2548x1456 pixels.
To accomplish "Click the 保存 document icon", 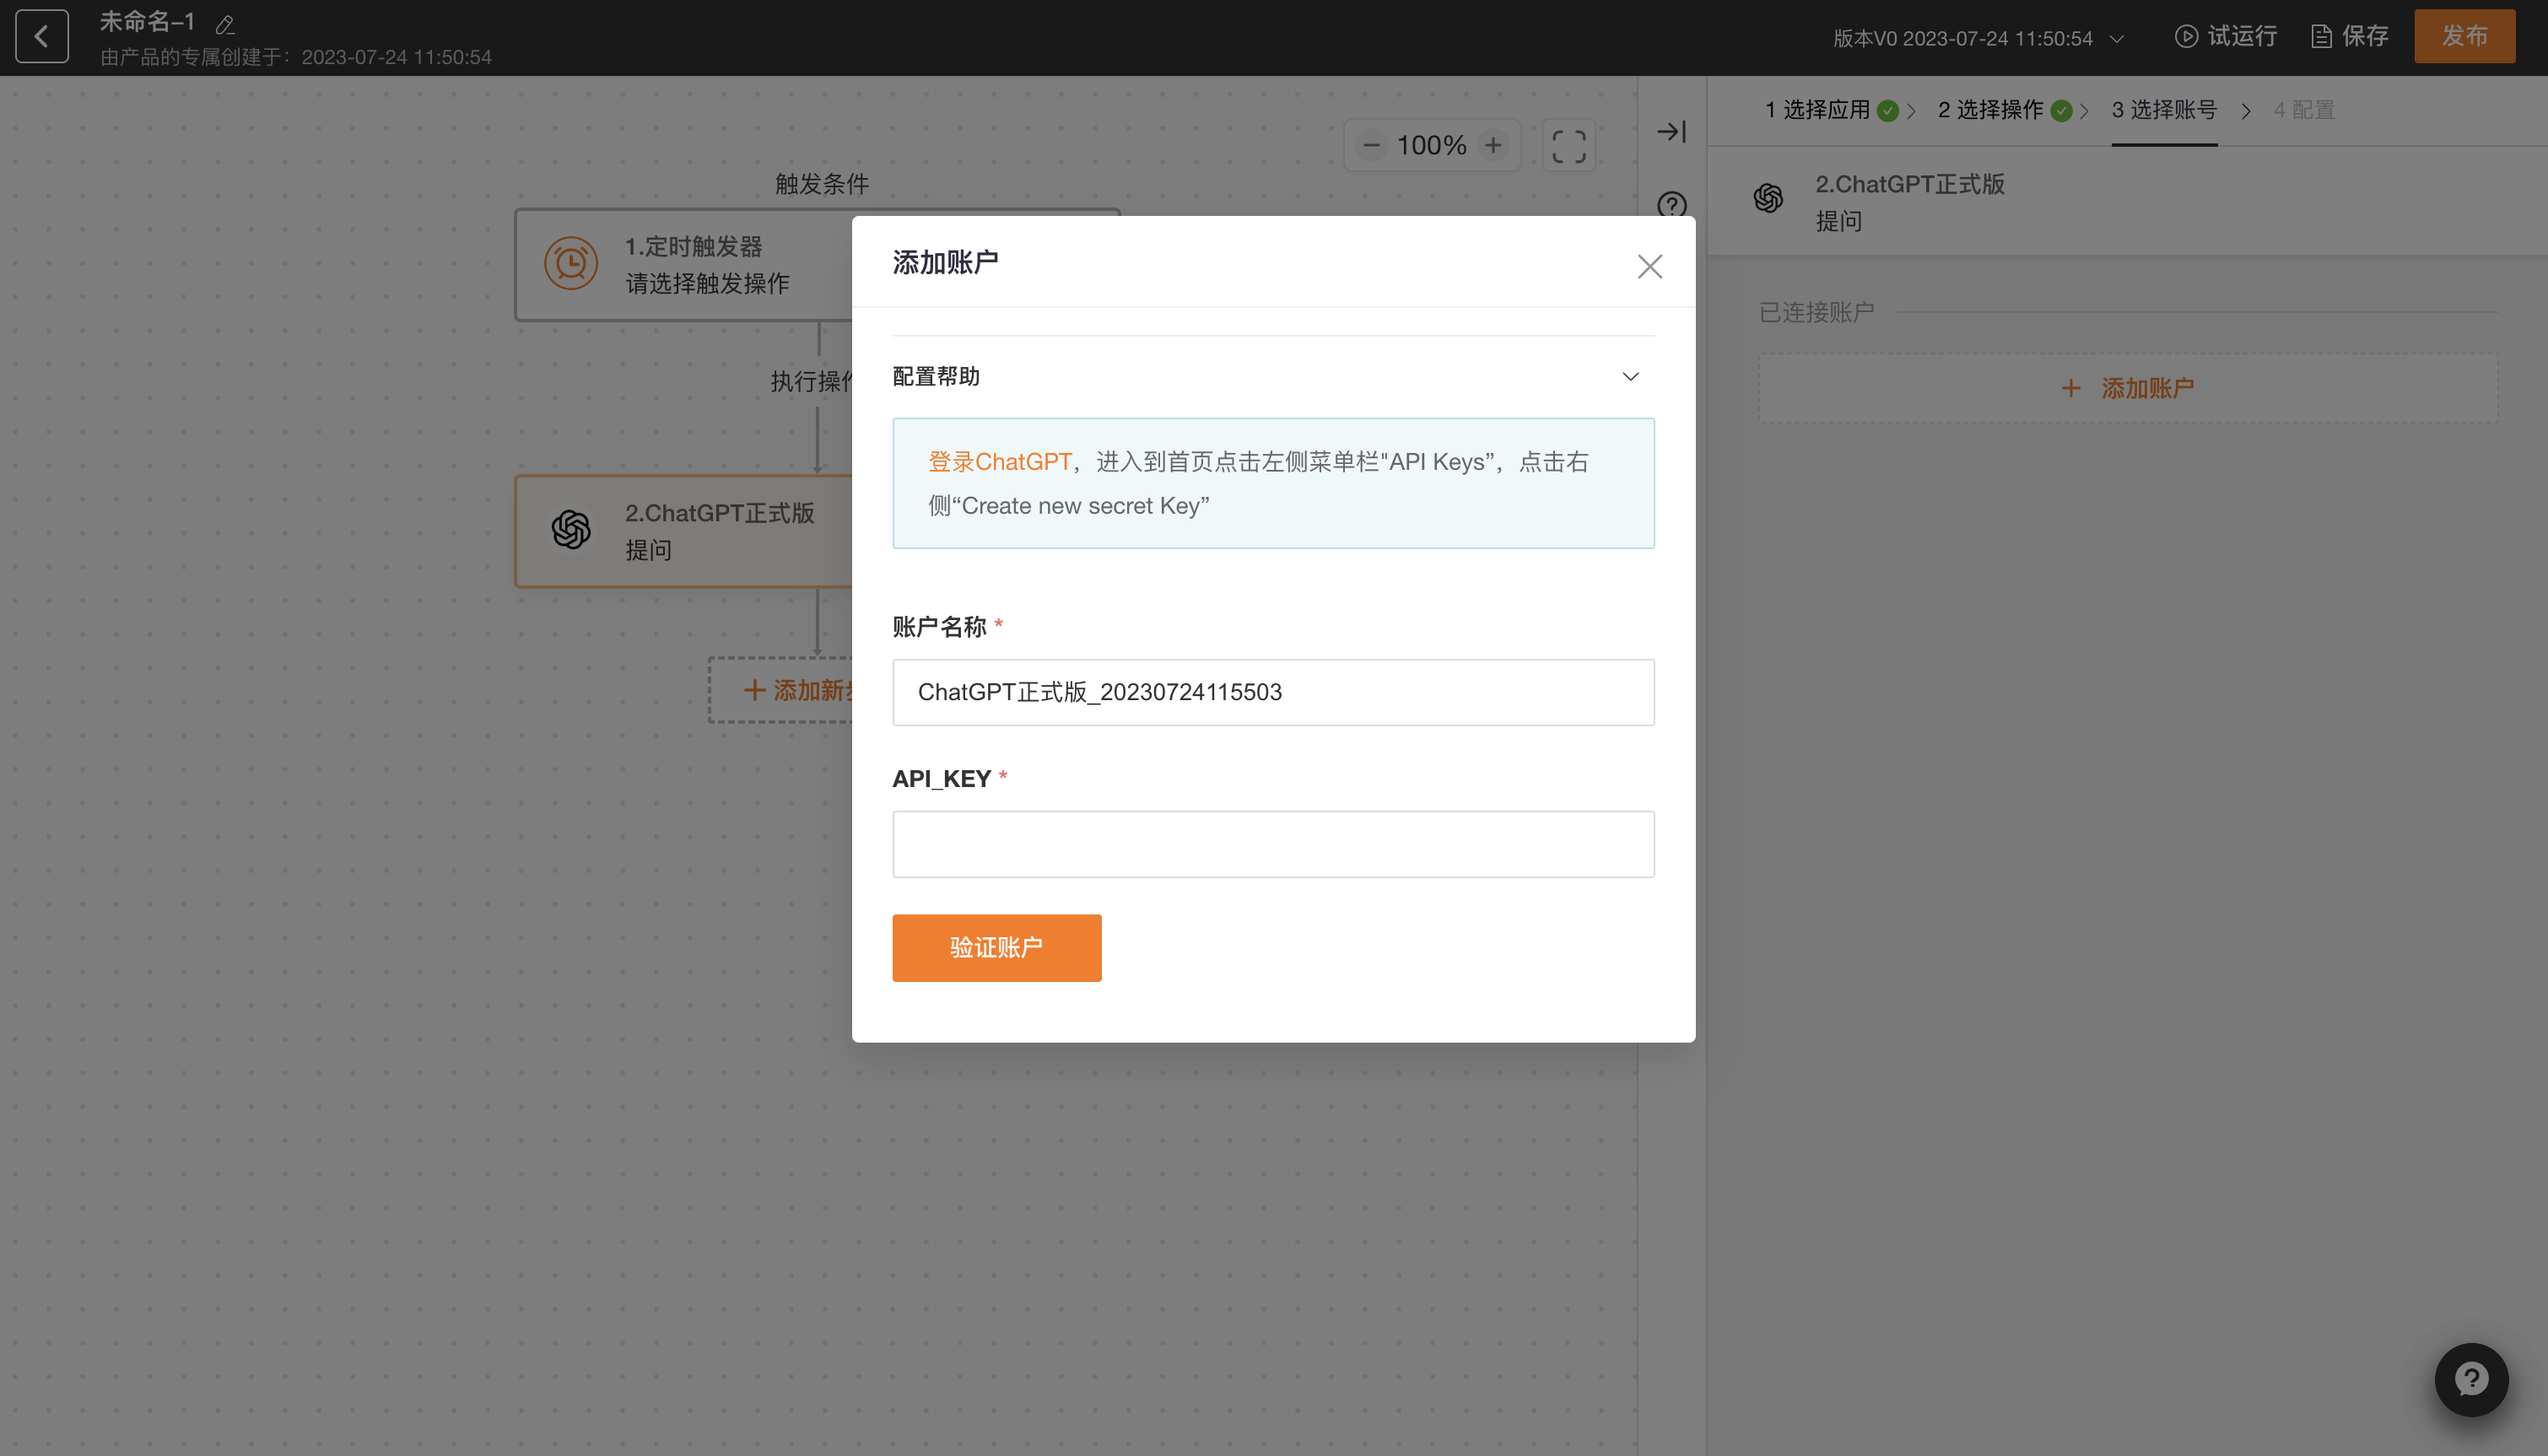I will 2322,37.
